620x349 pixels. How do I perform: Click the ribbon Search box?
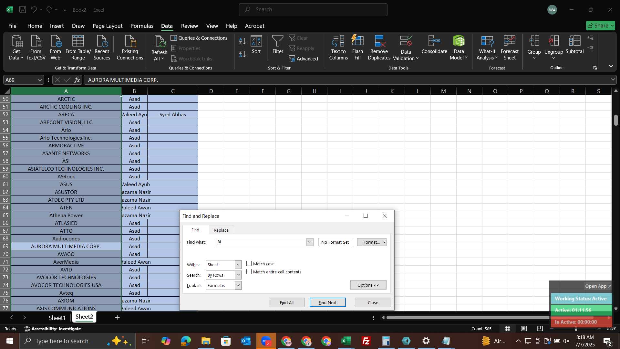pyautogui.click(x=313, y=10)
